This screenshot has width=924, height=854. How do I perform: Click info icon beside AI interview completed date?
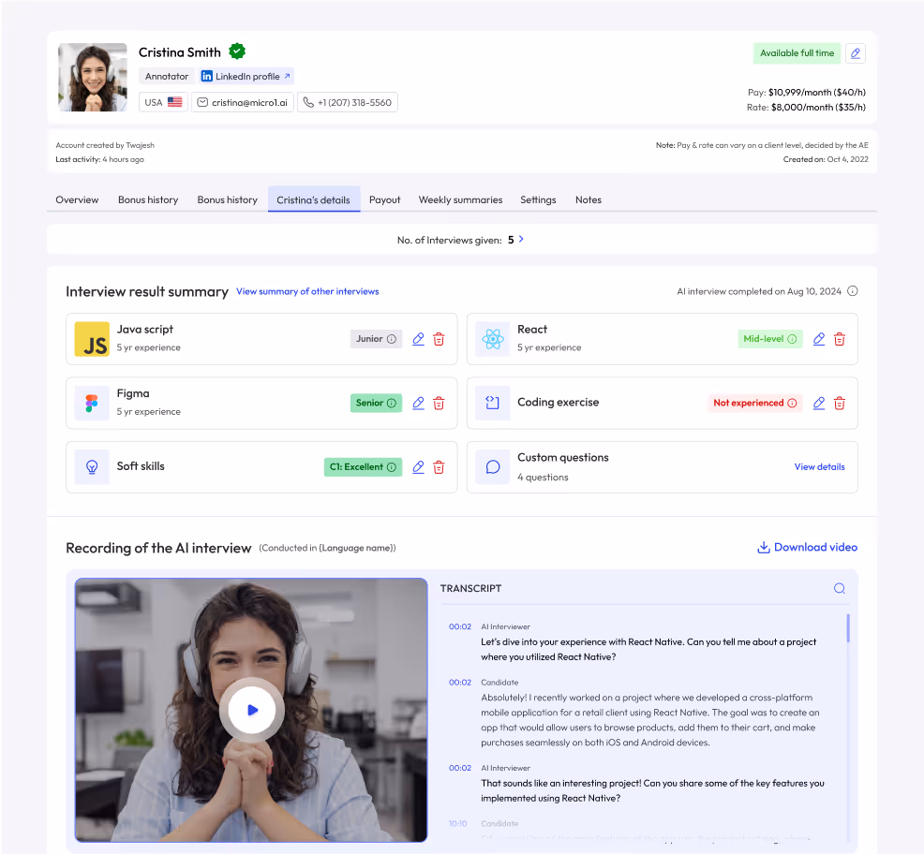point(852,291)
